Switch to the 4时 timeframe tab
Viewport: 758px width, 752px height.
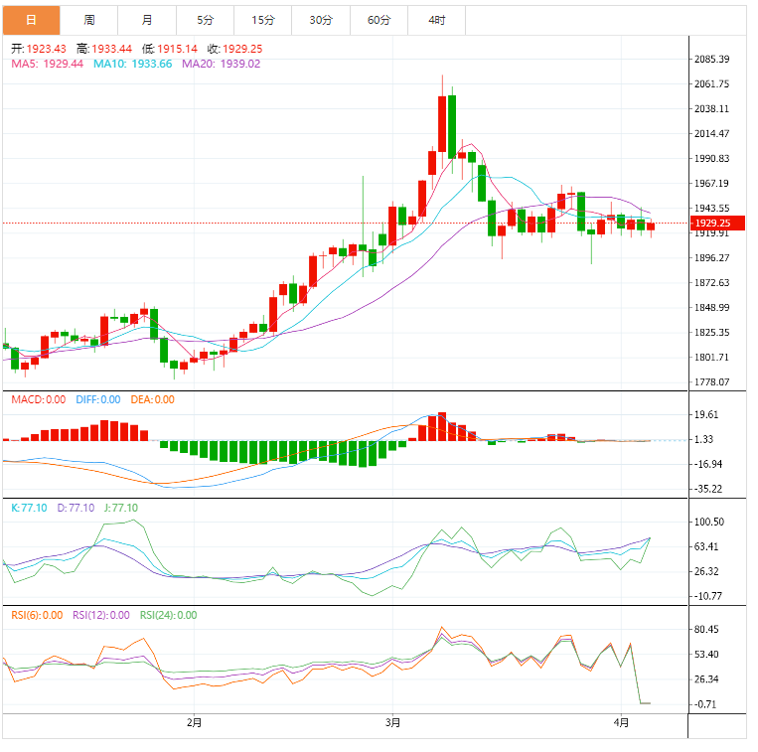tap(436, 20)
